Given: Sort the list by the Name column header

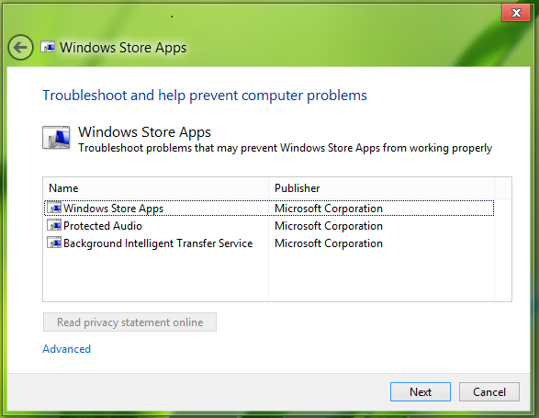Looking at the screenshot, I should 156,188.
